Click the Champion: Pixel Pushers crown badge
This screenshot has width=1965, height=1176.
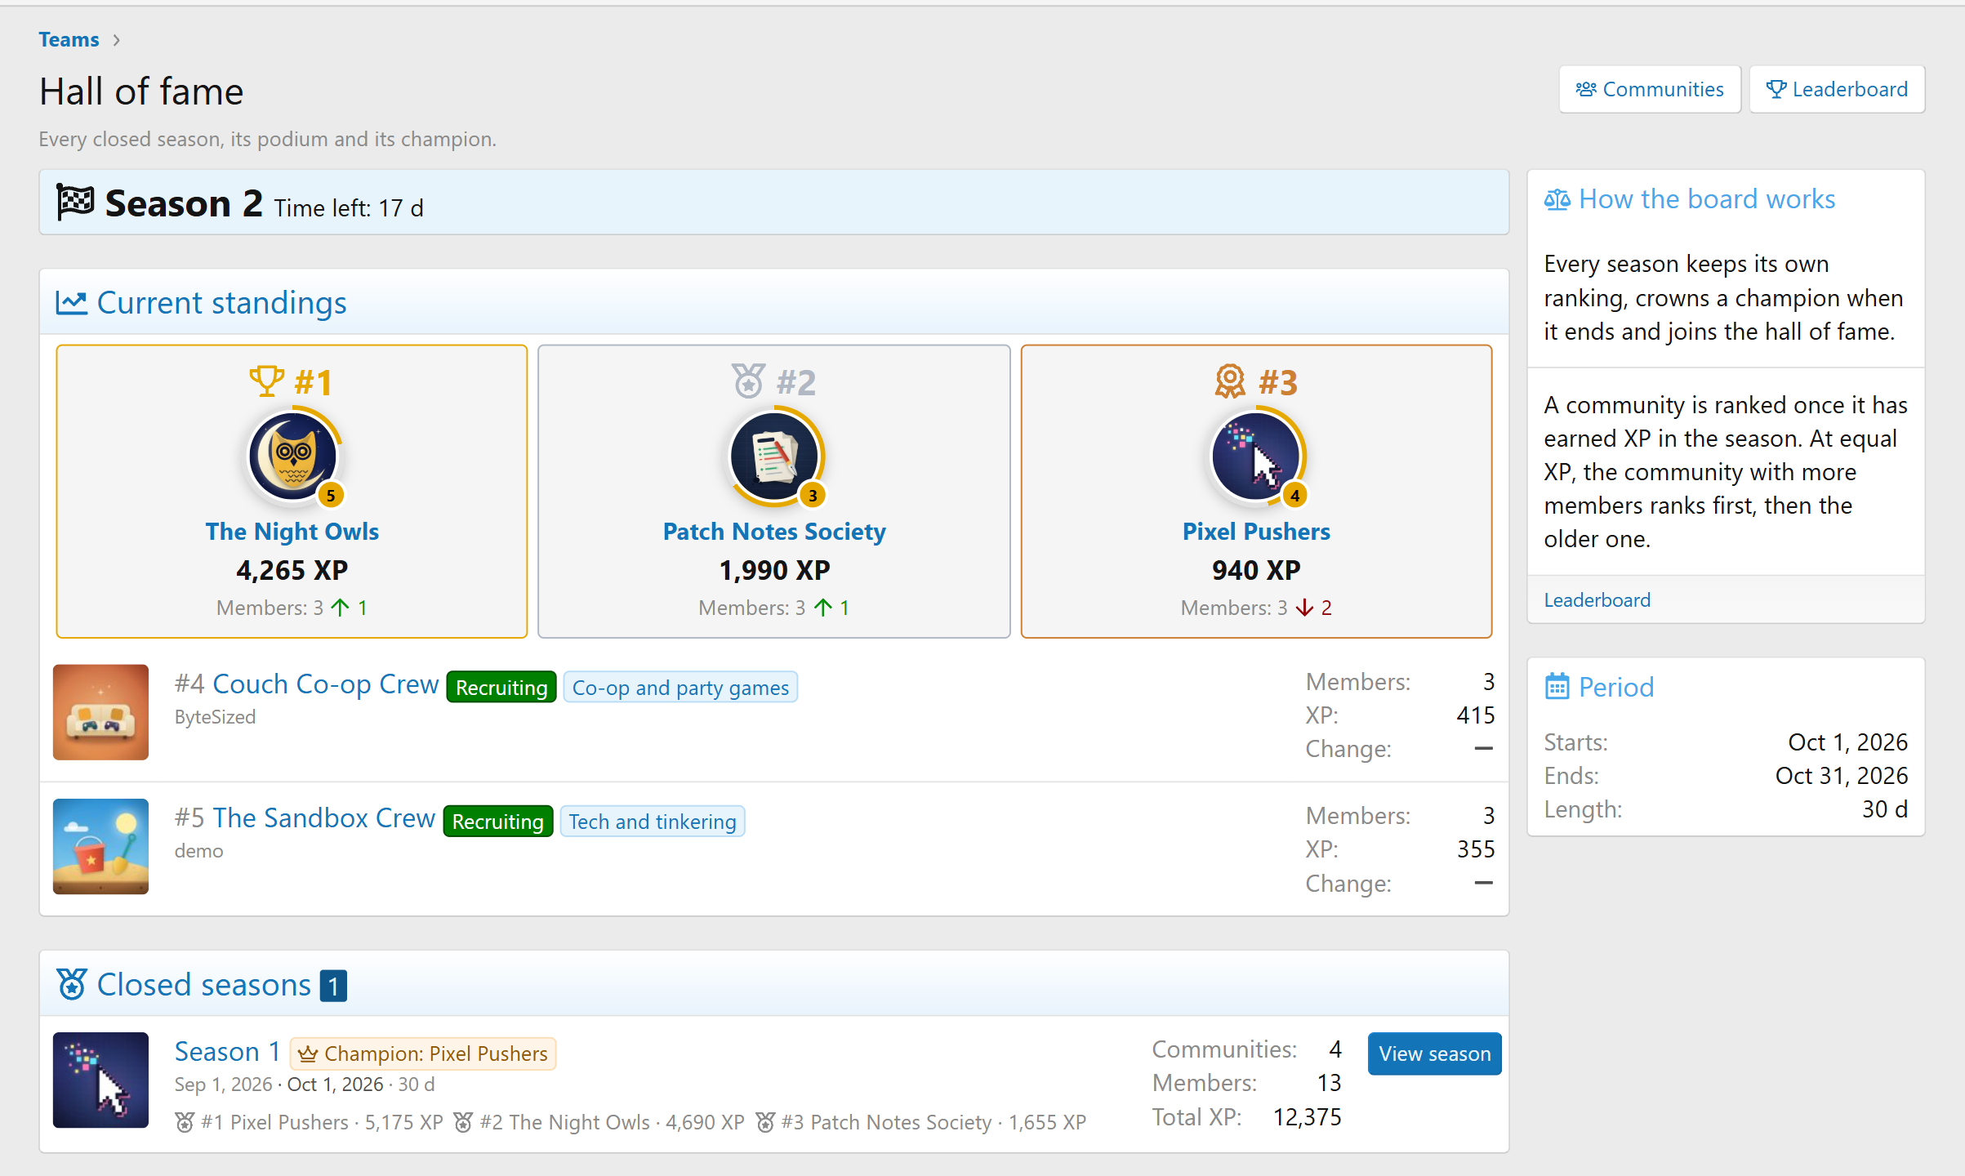(x=423, y=1053)
